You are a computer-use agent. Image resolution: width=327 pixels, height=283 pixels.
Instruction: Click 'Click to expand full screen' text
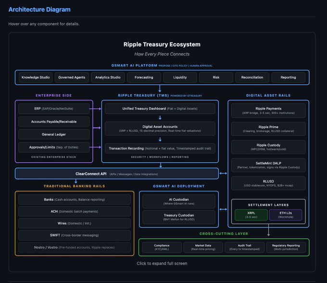162,264
